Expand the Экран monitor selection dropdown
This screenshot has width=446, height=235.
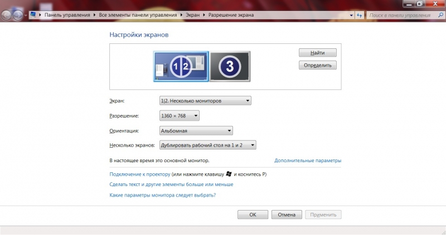(205, 101)
